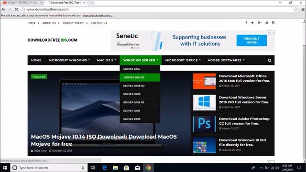Open Windows 10 ISO article
Viewport: 306px width, 172px height.
pyautogui.click(x=242, y=142)
